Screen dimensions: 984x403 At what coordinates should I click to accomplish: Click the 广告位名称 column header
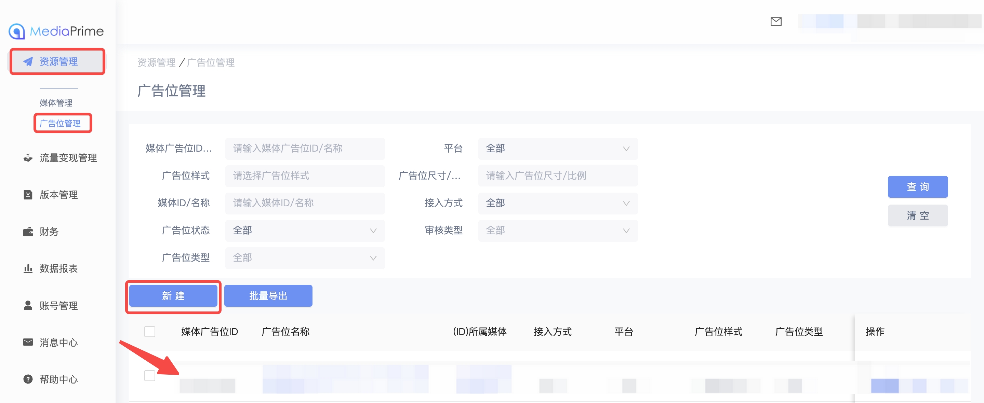285,332
